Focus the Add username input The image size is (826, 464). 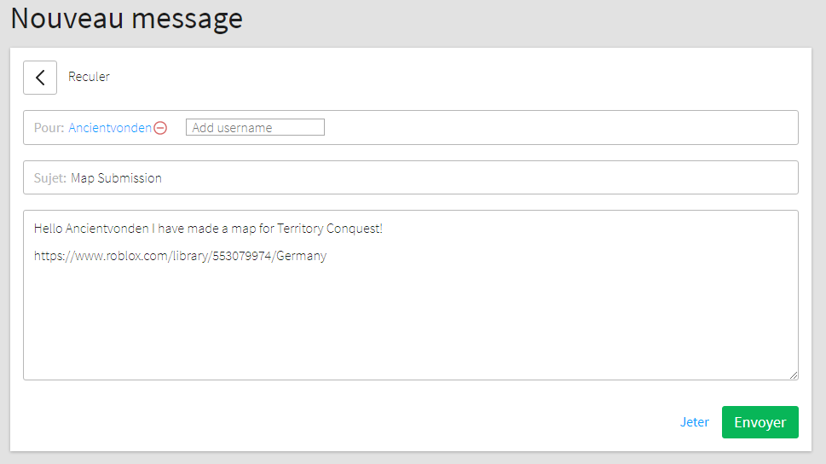(255, 128)
